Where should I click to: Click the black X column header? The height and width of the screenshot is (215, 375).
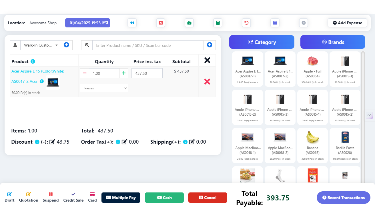point(207,60)
